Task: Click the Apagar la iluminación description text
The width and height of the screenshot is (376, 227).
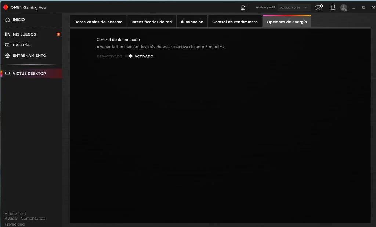Action: click(x=161, y=47)
